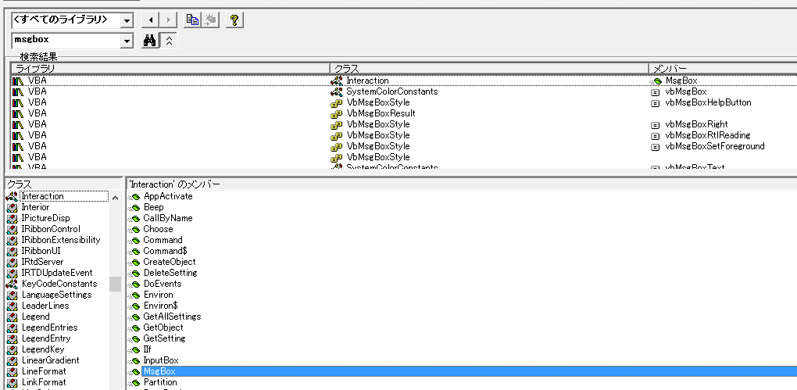
Task: Sort results by the ライブラリ column header
Action: tap(170, 68)
